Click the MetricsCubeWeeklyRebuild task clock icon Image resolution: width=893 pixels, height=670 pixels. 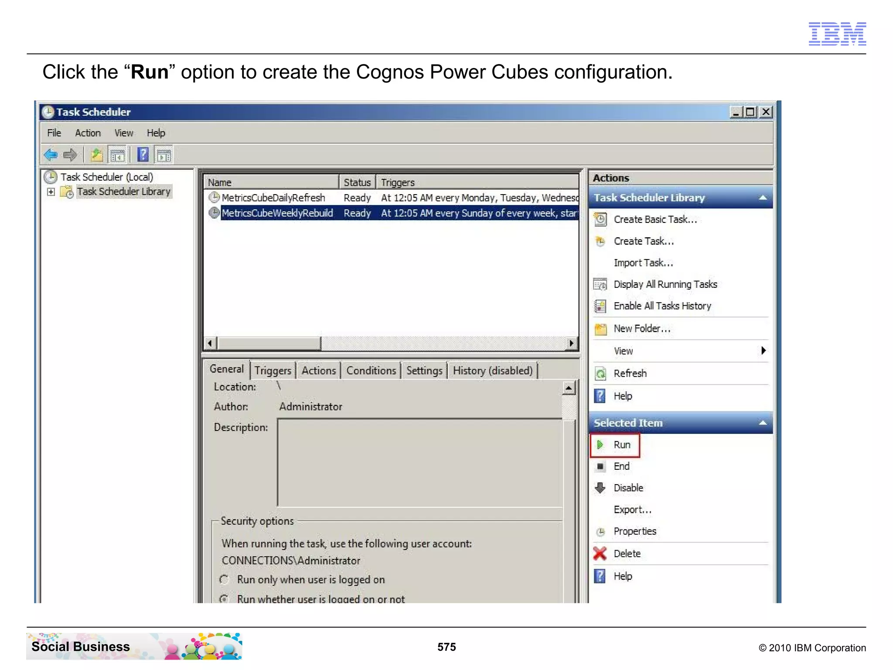click(x=214, y=213)
